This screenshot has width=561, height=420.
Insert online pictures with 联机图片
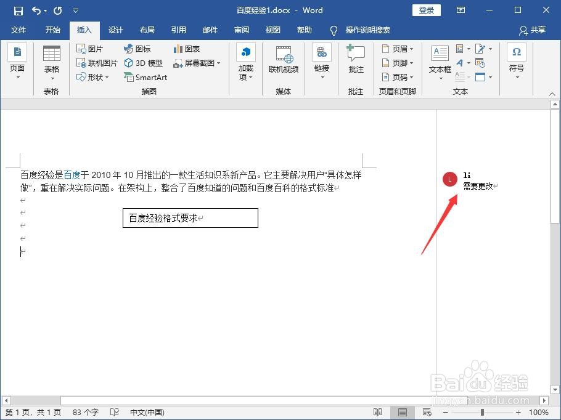(x=97, y=63)
